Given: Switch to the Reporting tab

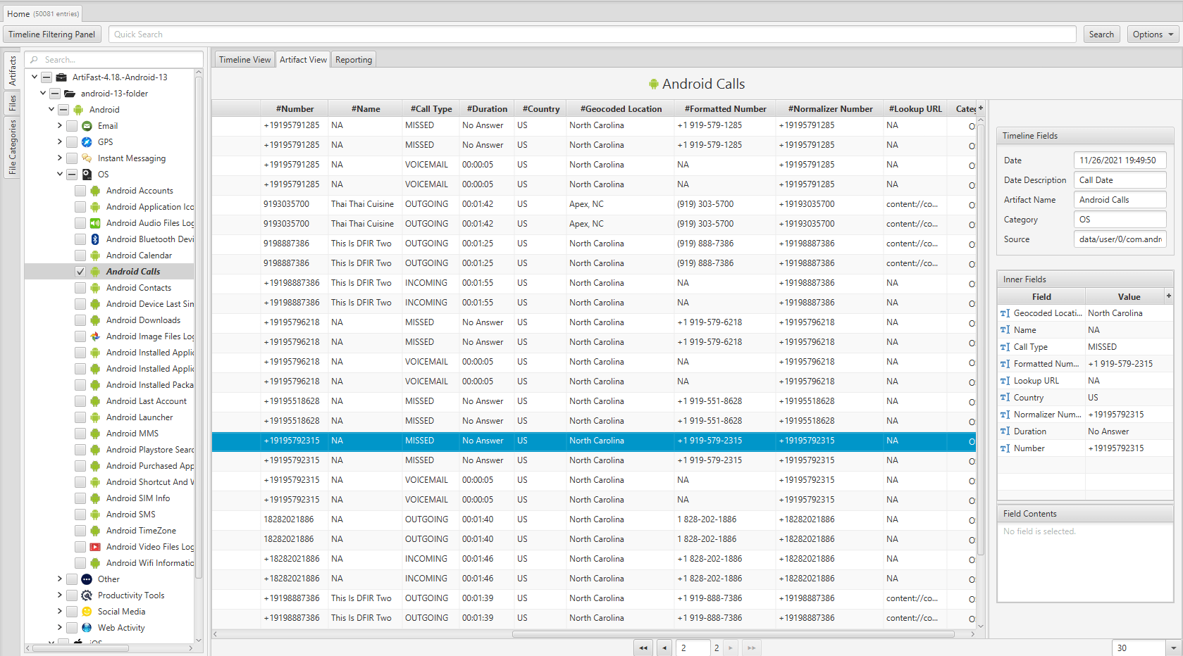Looking at the screenshot, I should pos(354,60).
